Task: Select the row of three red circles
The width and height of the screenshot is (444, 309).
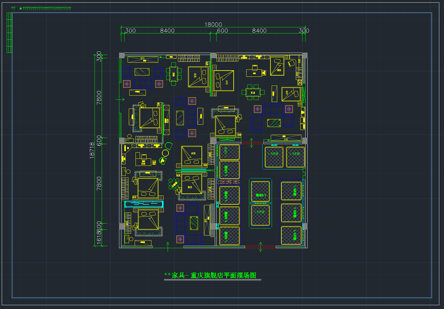Action: tap(228, 182)
